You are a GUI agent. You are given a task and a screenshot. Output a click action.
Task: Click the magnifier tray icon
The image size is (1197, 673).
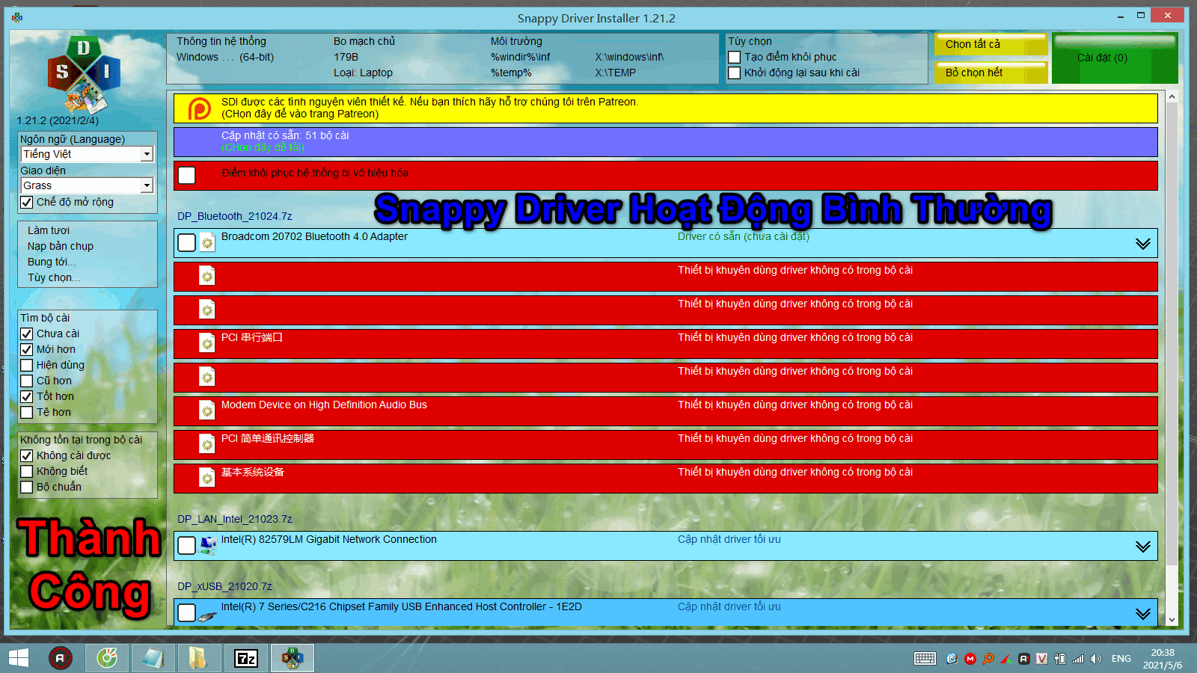click(x=988, y=659)
